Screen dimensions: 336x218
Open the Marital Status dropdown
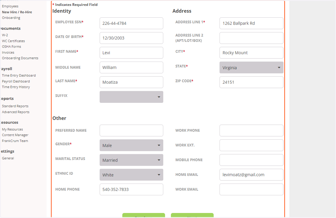(131, 160)
